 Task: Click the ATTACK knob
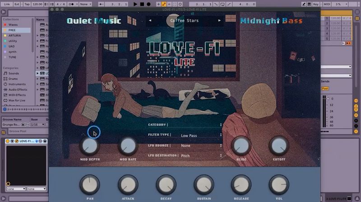click(128, 184)
